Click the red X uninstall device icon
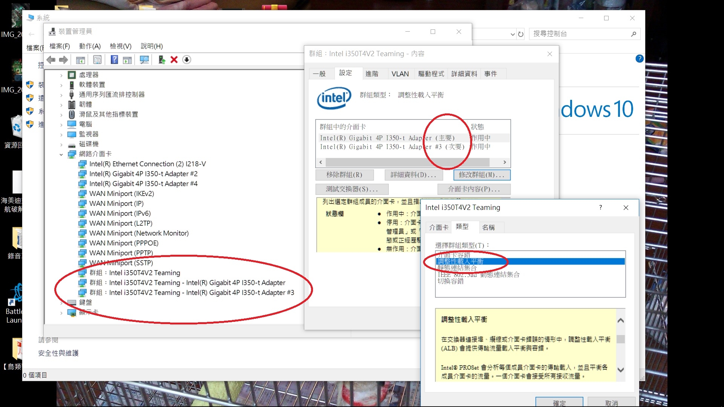Viewport: 724px width, 407px height. click(x=174, y=60)
